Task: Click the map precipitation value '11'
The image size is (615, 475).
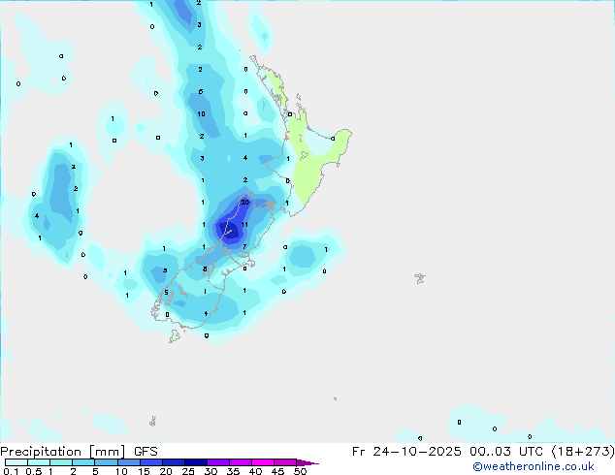Action: tap(244, 225)
